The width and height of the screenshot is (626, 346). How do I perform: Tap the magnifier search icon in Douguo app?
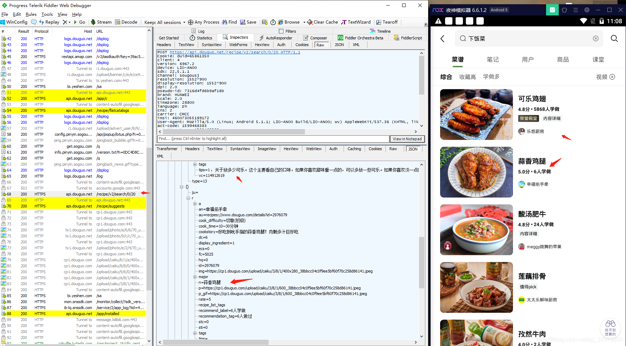(x=614, y=38)
